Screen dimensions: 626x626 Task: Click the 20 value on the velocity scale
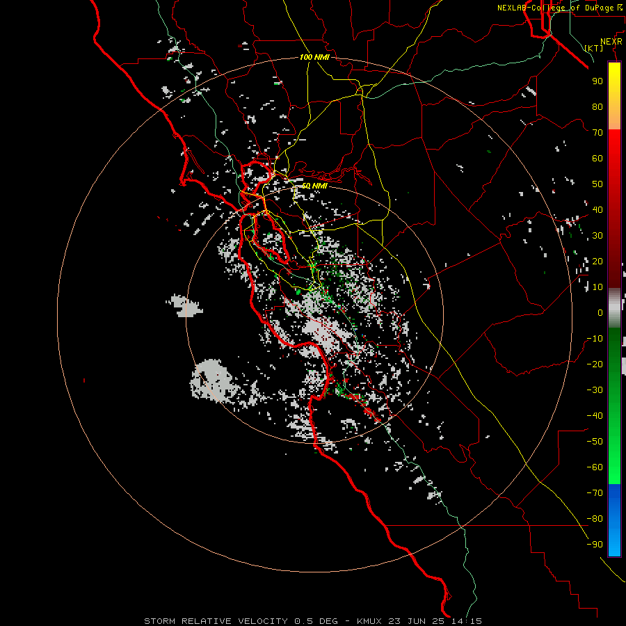pos(597,261)
